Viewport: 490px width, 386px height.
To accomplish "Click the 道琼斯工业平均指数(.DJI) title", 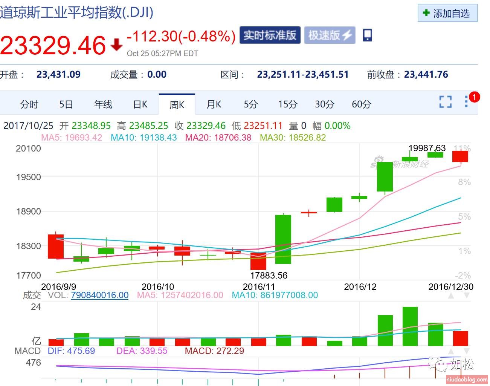I will pos(77,12).
